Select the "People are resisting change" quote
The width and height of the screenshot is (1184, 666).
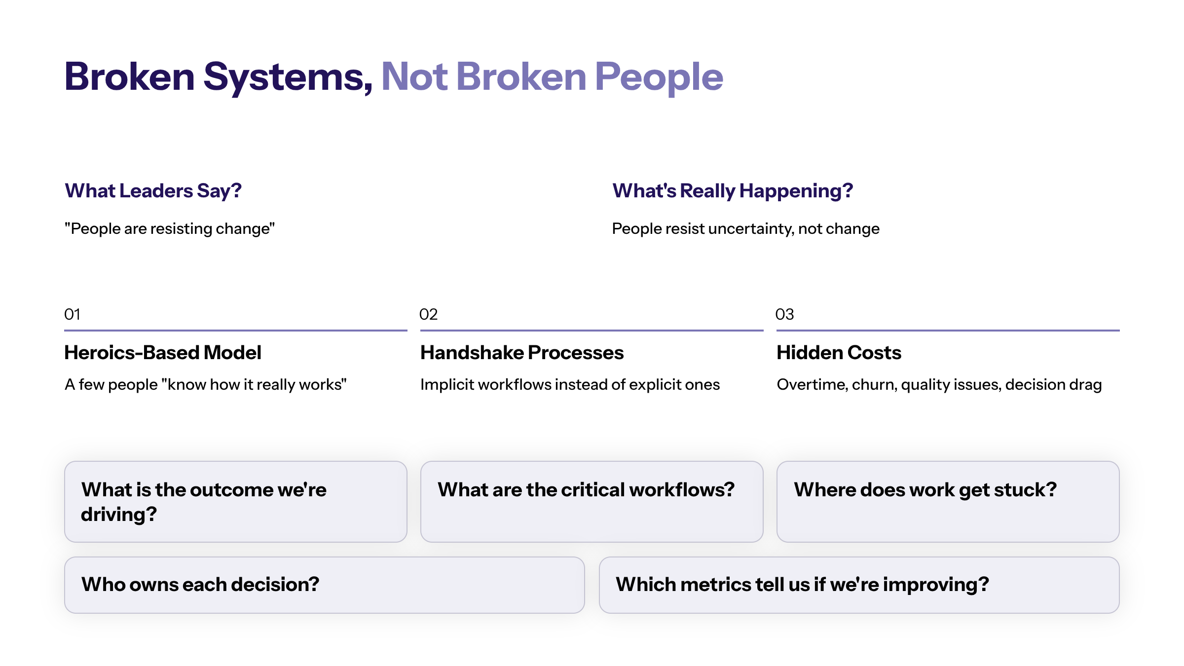click(169, 229)
